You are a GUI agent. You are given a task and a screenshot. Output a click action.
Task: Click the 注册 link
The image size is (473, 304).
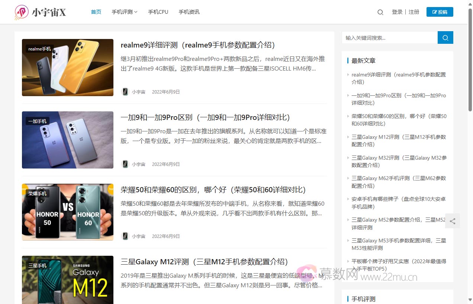pos(414,12)
